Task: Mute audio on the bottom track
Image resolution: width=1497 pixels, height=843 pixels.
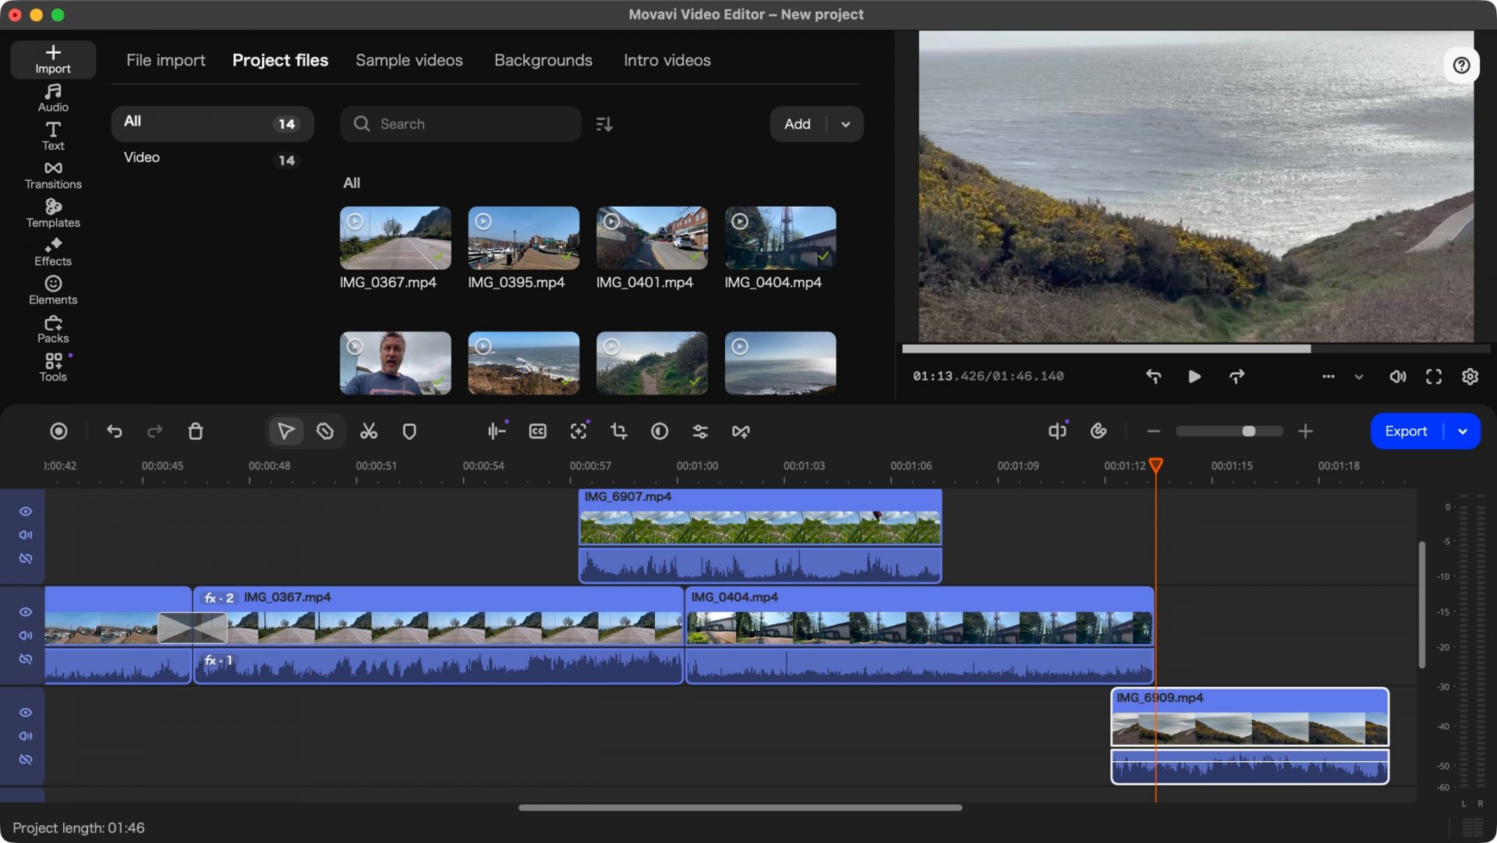Action: 26,736
